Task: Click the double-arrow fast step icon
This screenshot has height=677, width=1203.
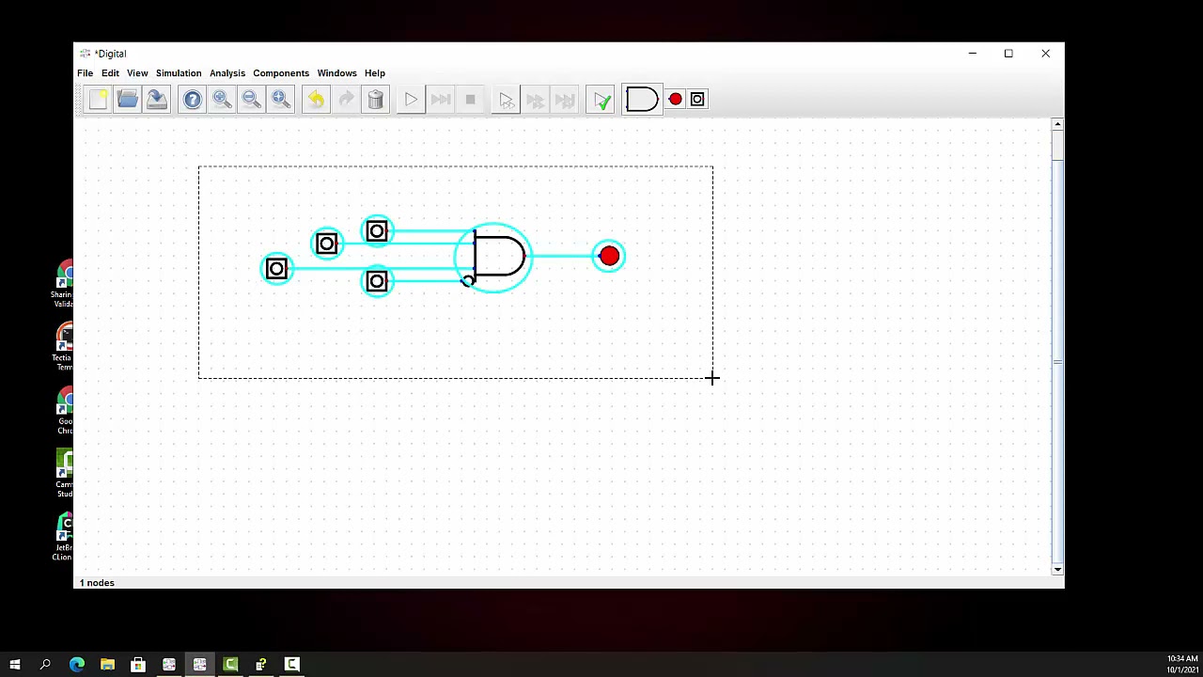Action: [x=536, y=100]
